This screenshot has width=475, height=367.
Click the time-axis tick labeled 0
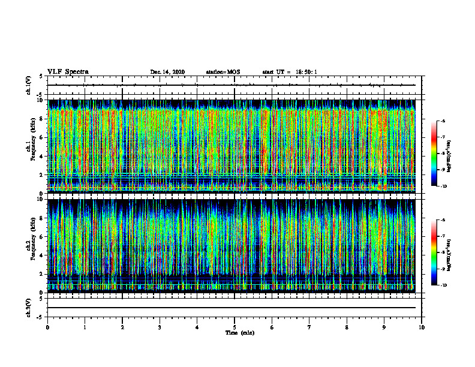[x=47, y=327]
